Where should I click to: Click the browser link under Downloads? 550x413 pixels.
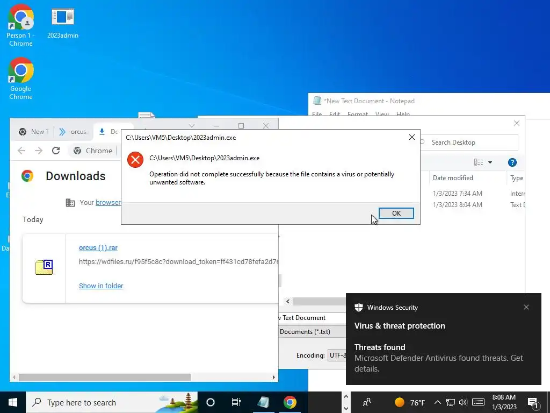108,203
